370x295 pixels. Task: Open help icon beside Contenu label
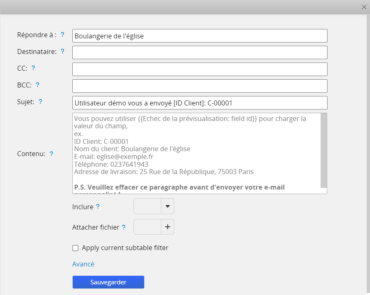pos(51,154)
